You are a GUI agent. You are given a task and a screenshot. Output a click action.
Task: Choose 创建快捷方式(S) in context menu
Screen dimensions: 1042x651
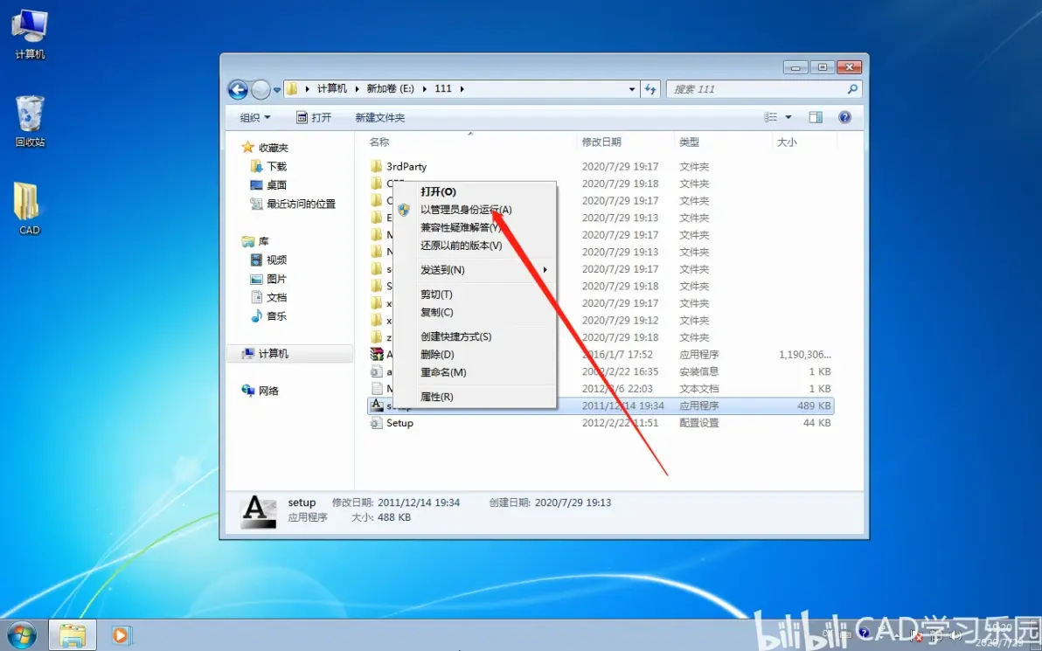point(476,336)
